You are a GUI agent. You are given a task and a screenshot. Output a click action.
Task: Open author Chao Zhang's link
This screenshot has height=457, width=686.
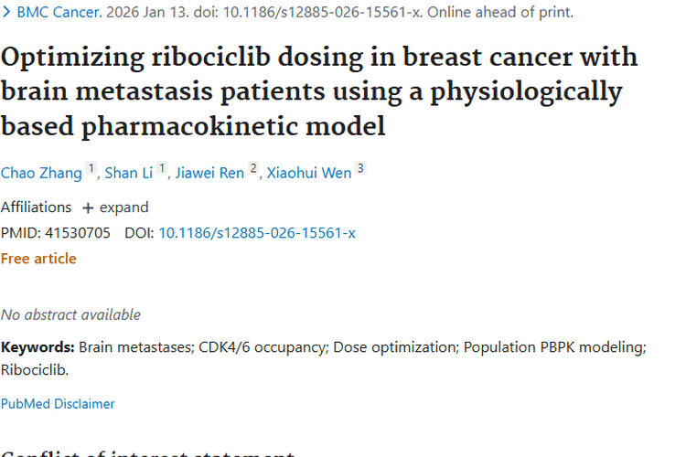click(x=41, y=173)
